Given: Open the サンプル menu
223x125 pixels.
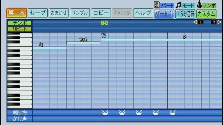Looking at the screenshot, I should (x=80, y=13).
